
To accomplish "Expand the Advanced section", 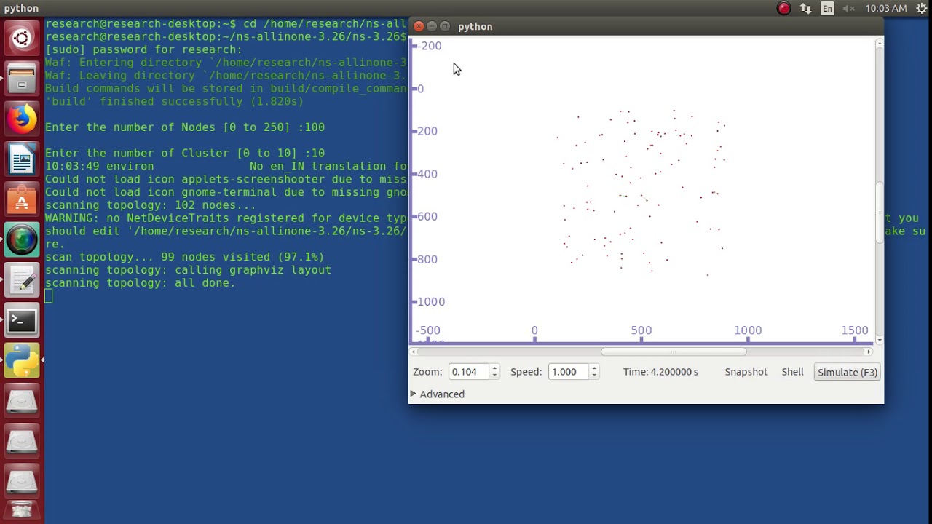I will (x=438, y=394).
